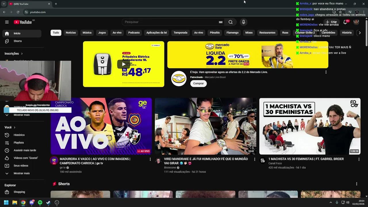368x207 pixels.
Task: Open Assistir mais tarde
Action: 22,150
